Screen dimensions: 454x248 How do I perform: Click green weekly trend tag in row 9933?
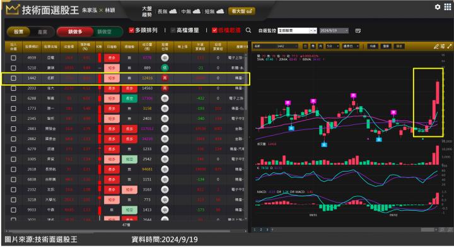(x=129, y=210)
